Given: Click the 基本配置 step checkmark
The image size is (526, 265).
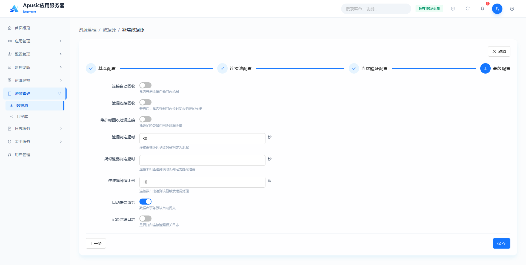Looking at the screenshot, I should 91,69.
